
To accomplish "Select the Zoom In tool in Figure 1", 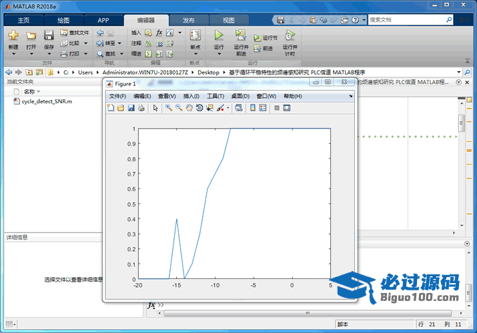I will coord(169,108).
